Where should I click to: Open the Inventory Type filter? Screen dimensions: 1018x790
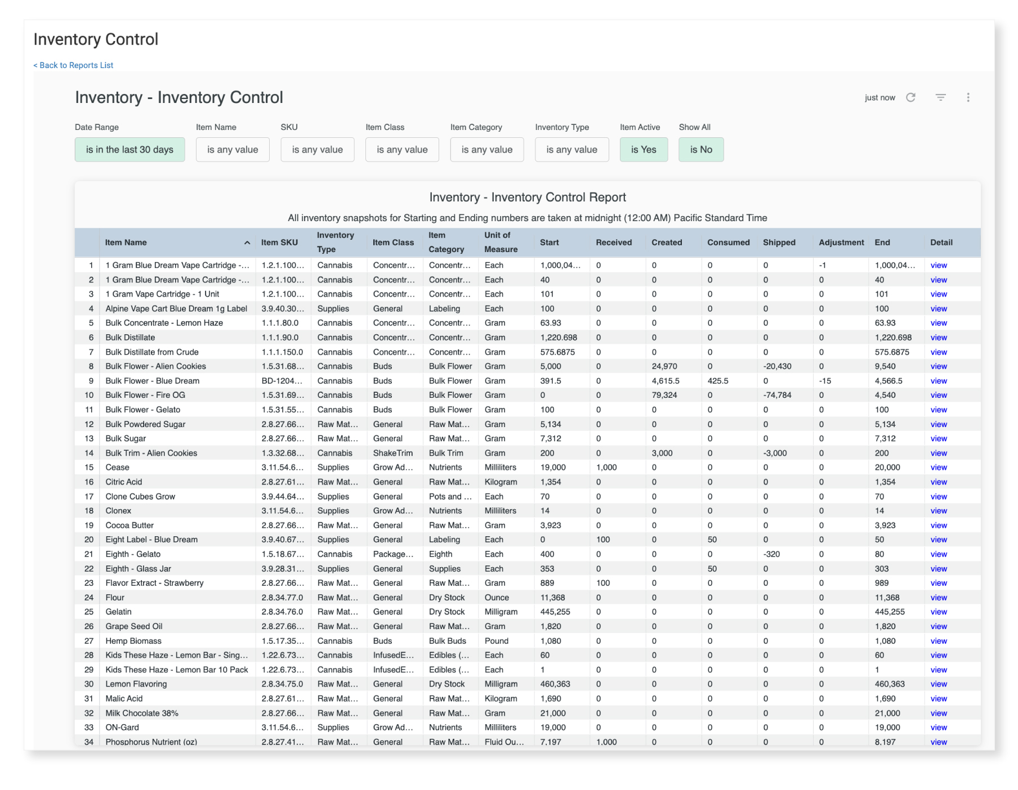(571, 150)
